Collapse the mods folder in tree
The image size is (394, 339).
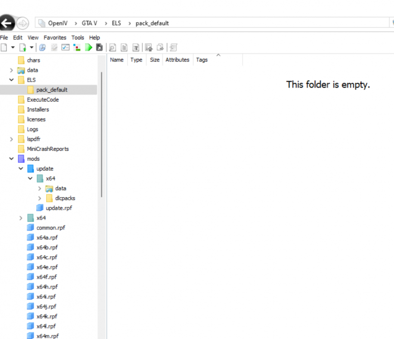pos(11,159)
